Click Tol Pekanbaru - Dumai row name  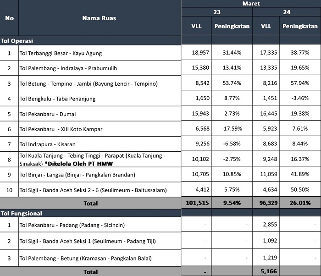[48, 114]
